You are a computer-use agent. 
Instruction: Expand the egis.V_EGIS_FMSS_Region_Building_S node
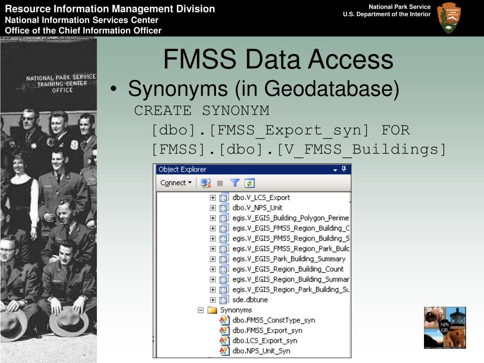(x=213, y=239)
